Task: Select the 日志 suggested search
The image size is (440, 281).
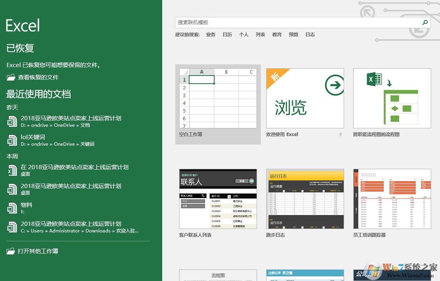Action: (310, 35)
